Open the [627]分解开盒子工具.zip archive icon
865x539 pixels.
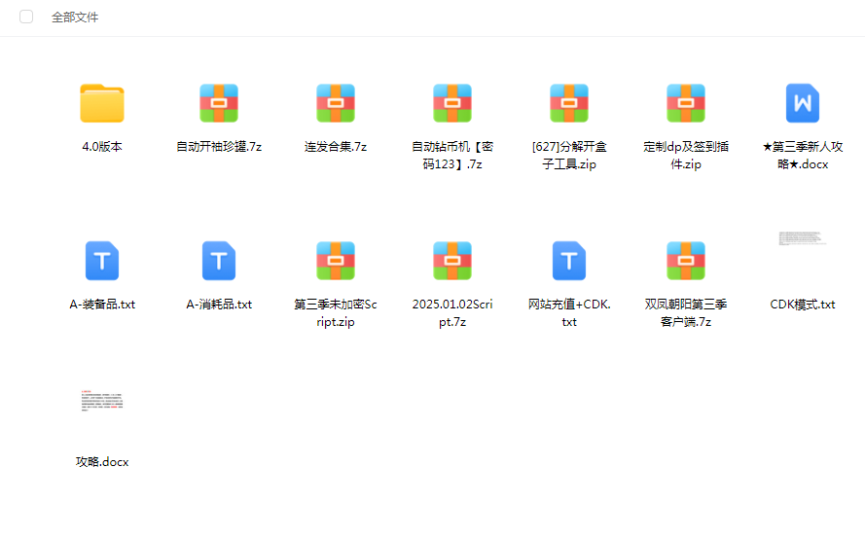569,103
